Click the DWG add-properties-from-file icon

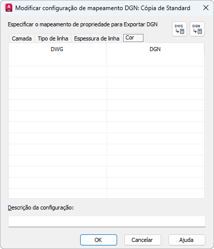pos(180,29)
